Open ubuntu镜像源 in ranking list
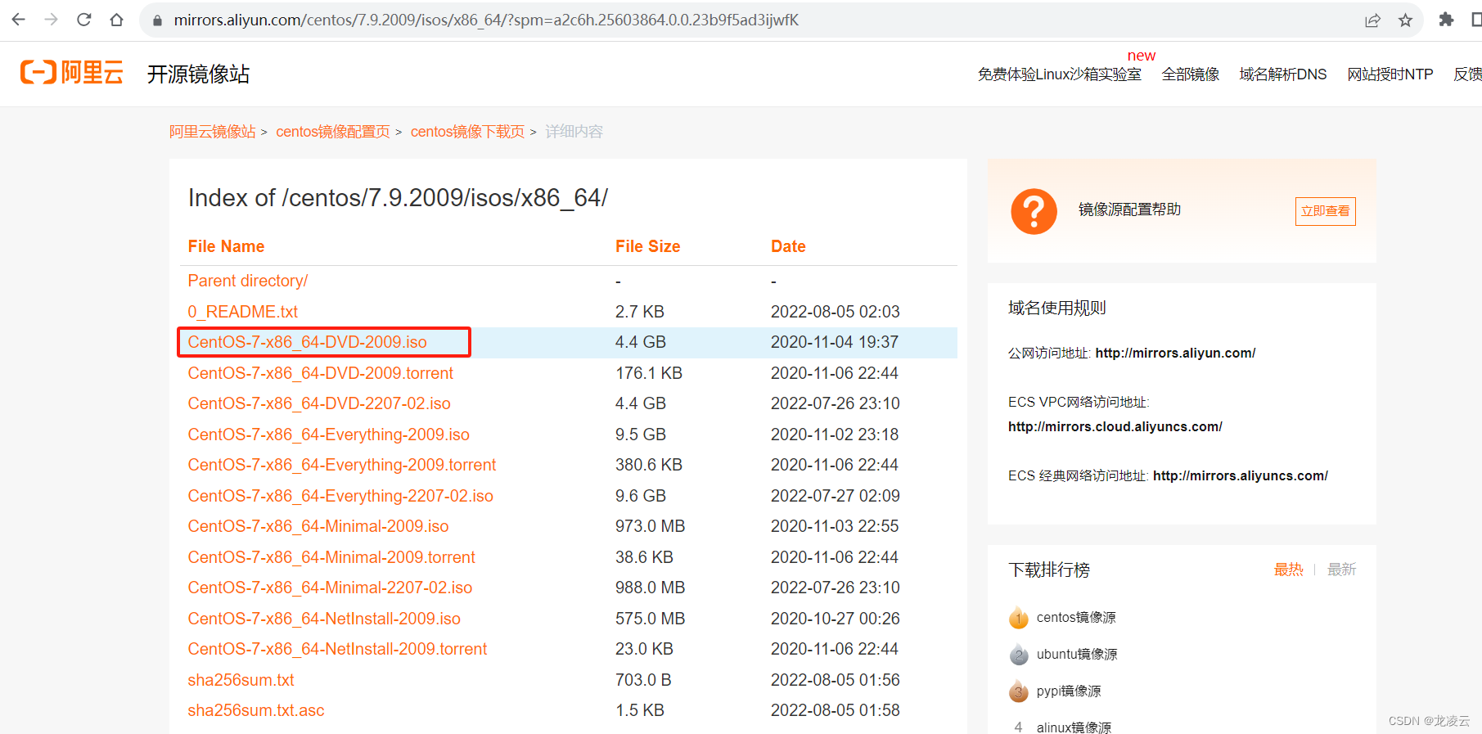Image resolution: width=1482 pixels, height=734 pixels. pos(1077,654)
